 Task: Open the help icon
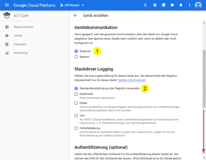pyautogui.click(x=172, y=5)
